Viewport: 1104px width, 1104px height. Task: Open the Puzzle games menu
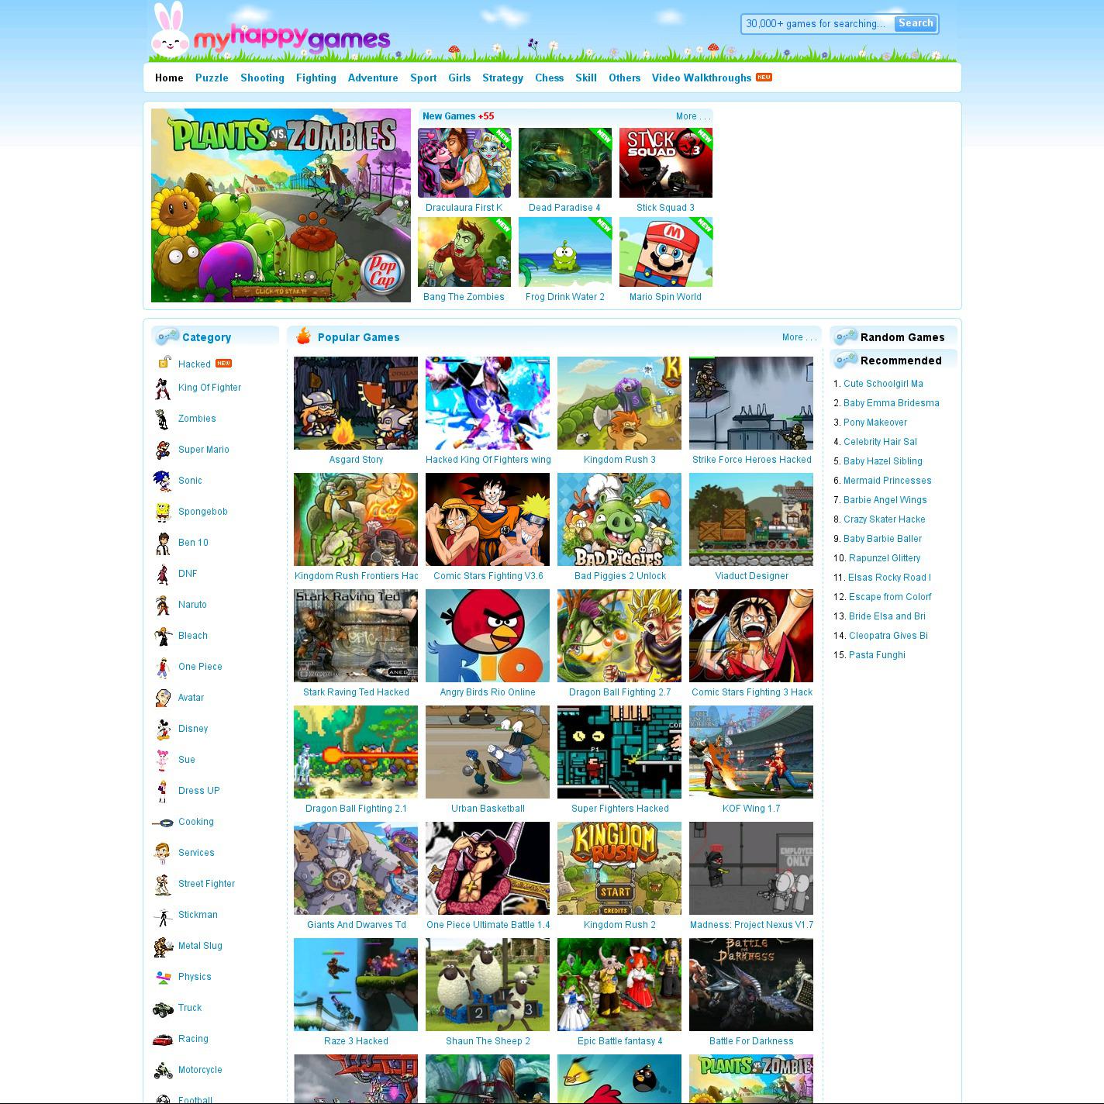point(212,78)
